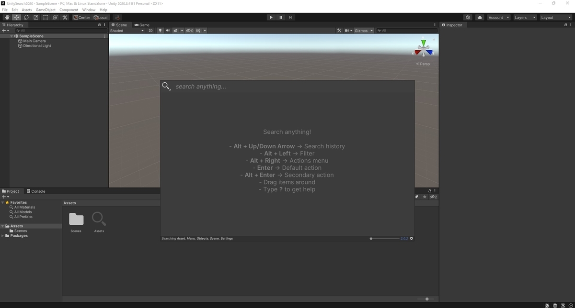The image size is (575, 308).
Task: Collapse the SampleScene hierarchy item
Action: [11, 36]
